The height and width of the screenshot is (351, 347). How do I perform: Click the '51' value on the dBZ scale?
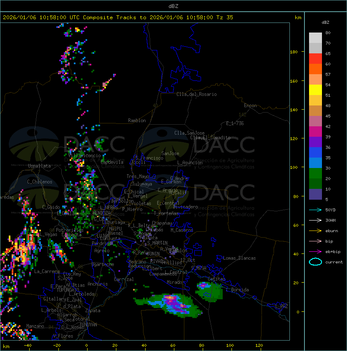click(328, 95)
